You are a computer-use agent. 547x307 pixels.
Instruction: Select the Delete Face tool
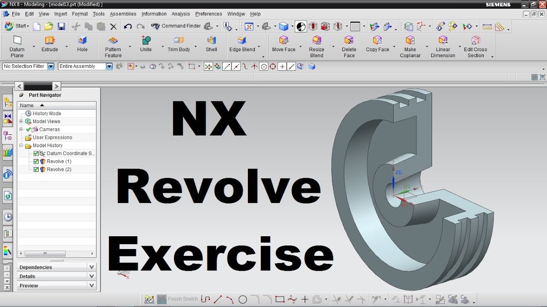pos(349,46)
